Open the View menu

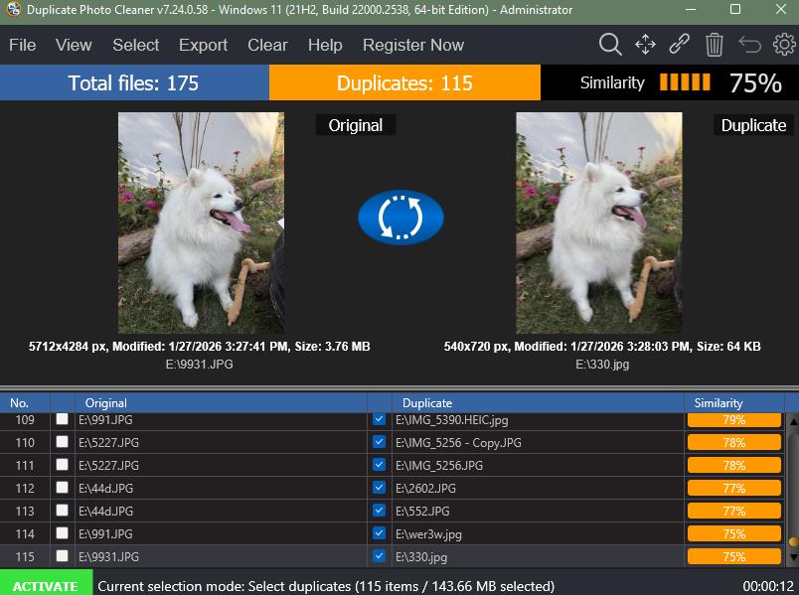pyautogui.click(x=74, y=45)
